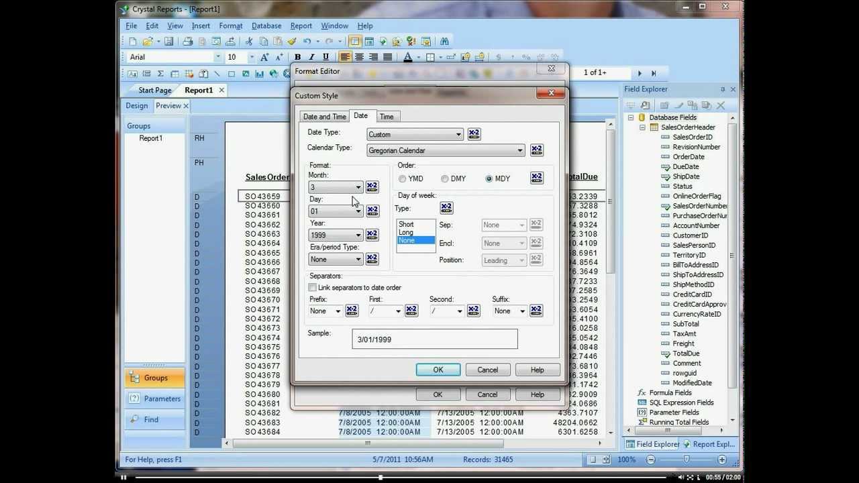Print the report using the printer icon

188,42
